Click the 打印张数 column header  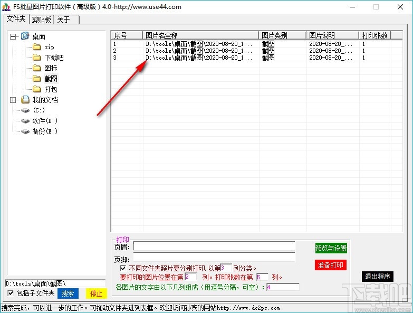(375, 35)
